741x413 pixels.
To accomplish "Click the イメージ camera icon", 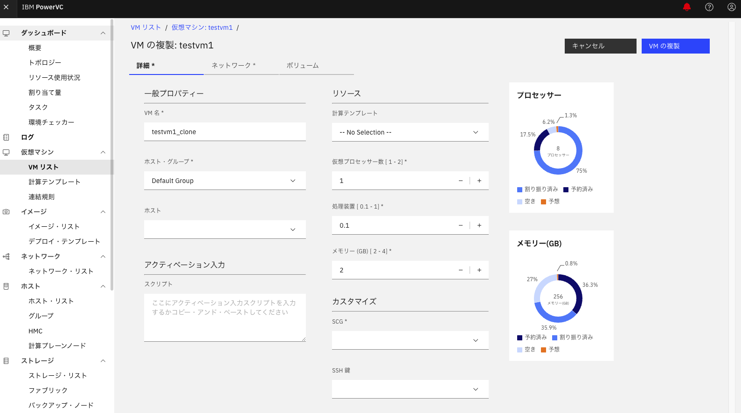I will pyautogui.click(x=6, y=212).
